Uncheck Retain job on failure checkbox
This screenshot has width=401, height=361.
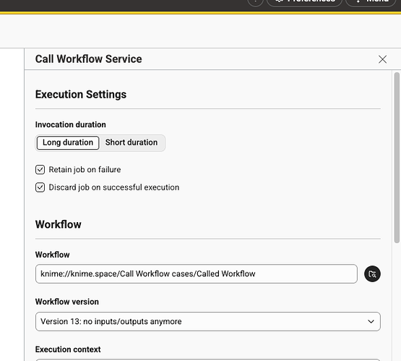coord(40,170)
